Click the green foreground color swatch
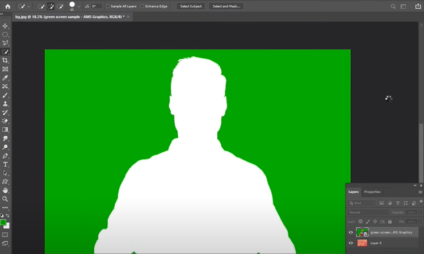Viewport: 424px width, 254px height. [3, 222]
